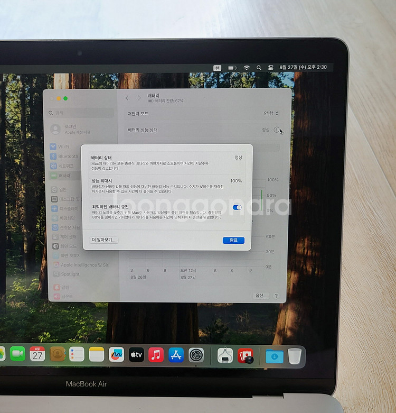Select 화면 모드 in the settings sidebar

[x=65, y=246]
